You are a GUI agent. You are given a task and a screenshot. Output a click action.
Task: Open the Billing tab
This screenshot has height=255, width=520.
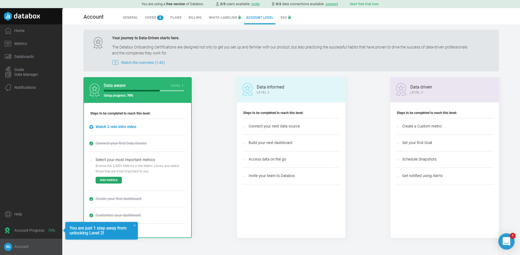point(195,18)
